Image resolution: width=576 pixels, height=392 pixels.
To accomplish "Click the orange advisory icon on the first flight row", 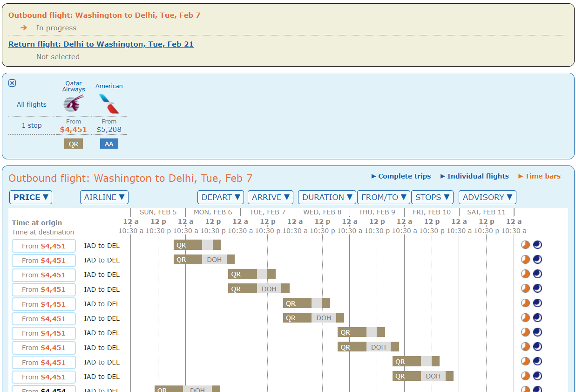I will [525, 245].
